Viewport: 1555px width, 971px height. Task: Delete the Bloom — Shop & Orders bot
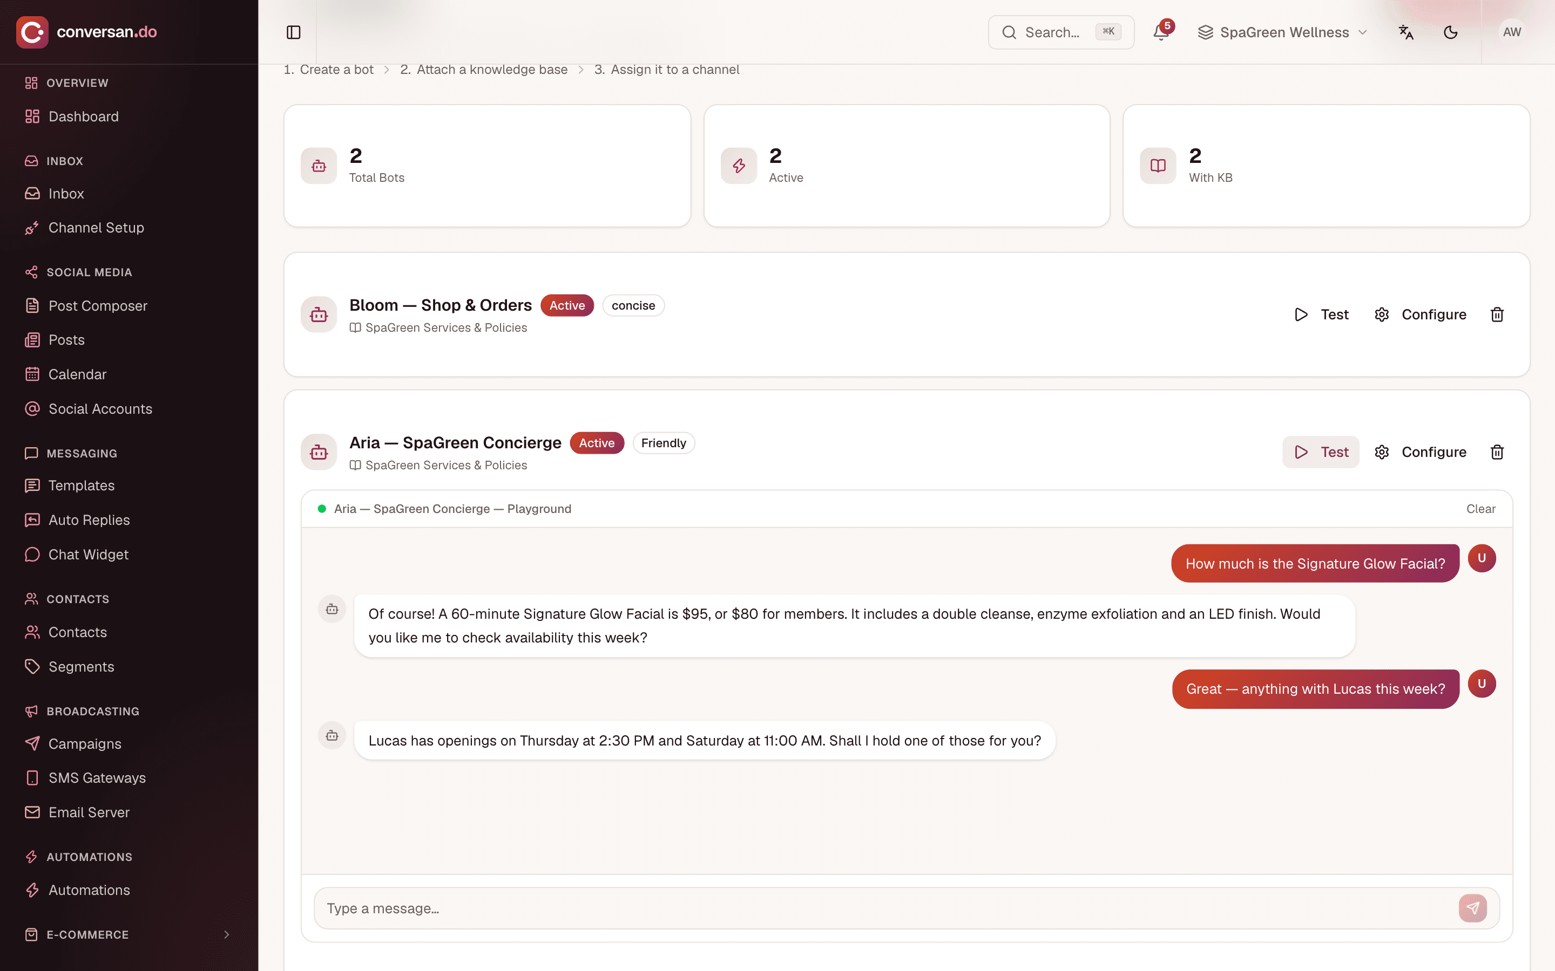tap(1497, 314)
